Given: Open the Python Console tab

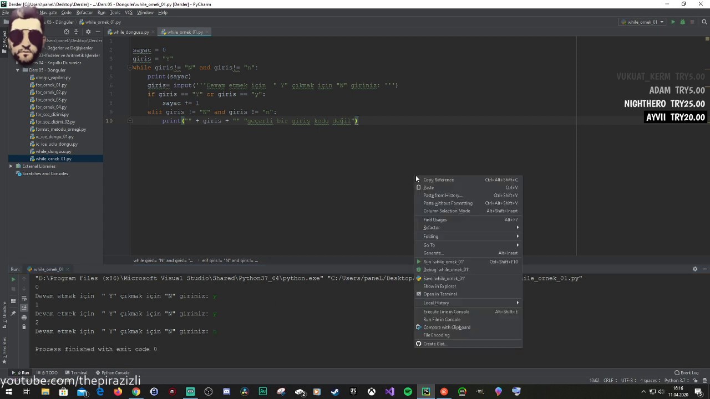Looking at the screenshot, I should pos(113,373).
